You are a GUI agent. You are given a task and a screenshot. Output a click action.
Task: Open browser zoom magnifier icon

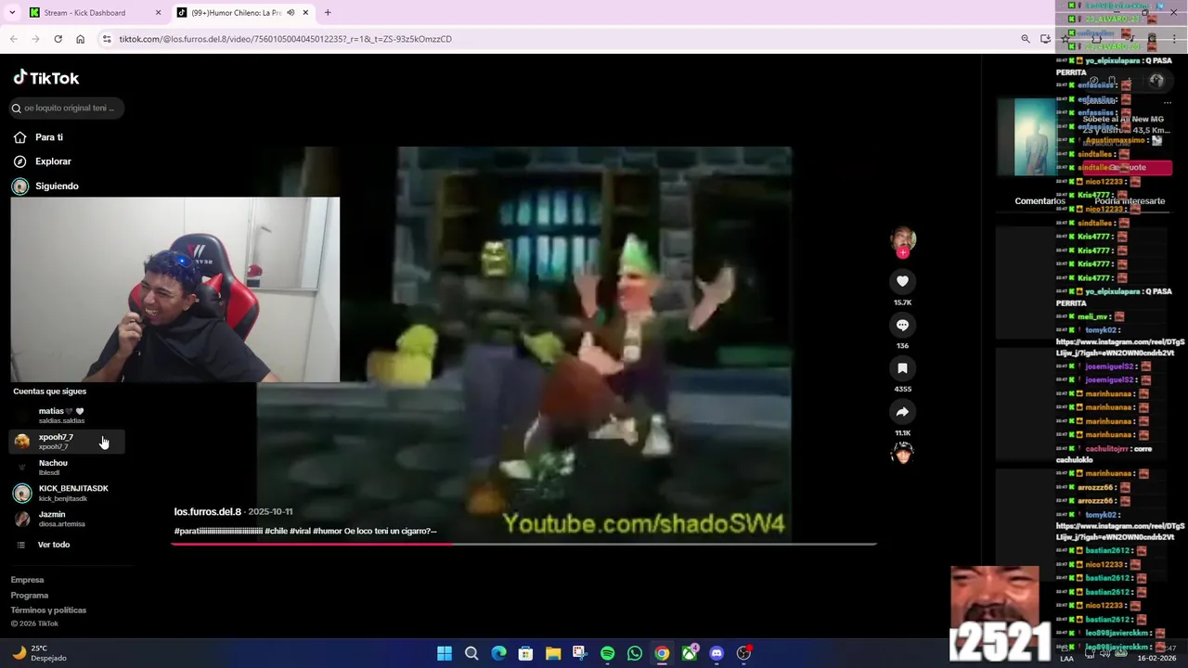click(1026, 39)
